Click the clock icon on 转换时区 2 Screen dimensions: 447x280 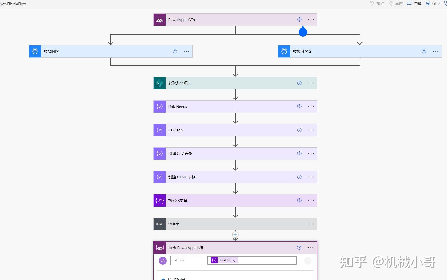click(x=284, y=51)
